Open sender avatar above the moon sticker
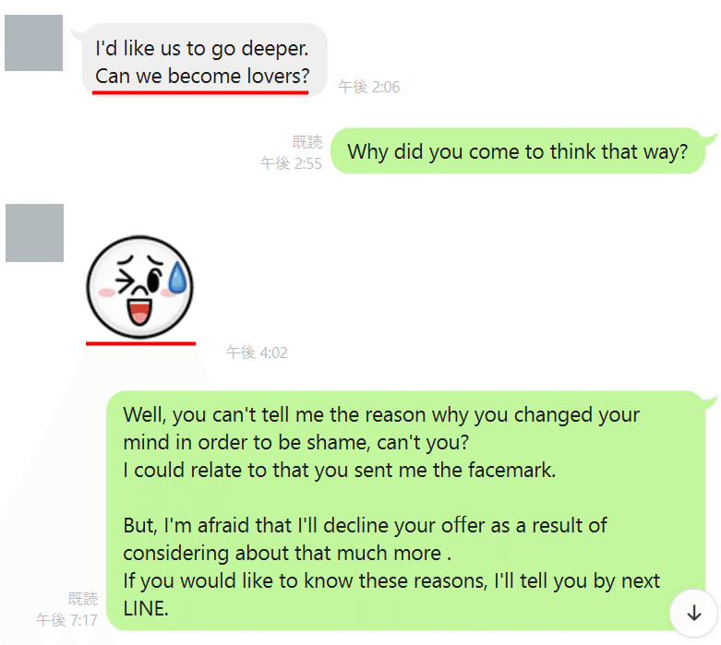721x645 pixels. point(34,233)
